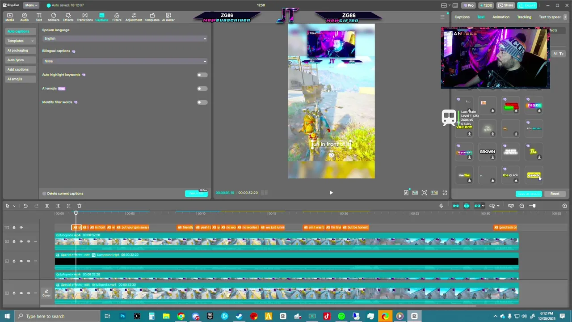Select the yellow 'quick' text template

[534, 175]
